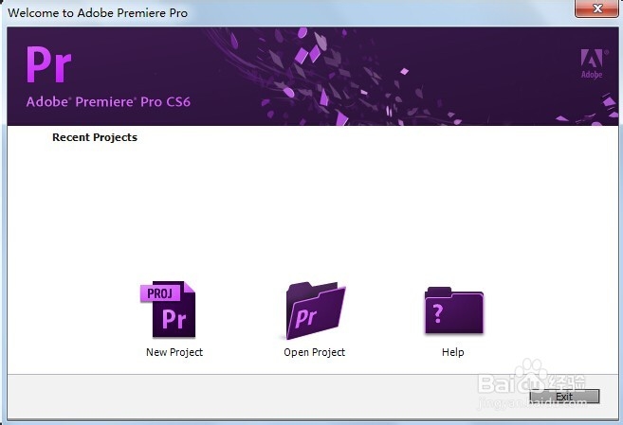Click the PROJ tag on New Project icon
Viewport: 623px width, 425px height.
click(160, 293)
